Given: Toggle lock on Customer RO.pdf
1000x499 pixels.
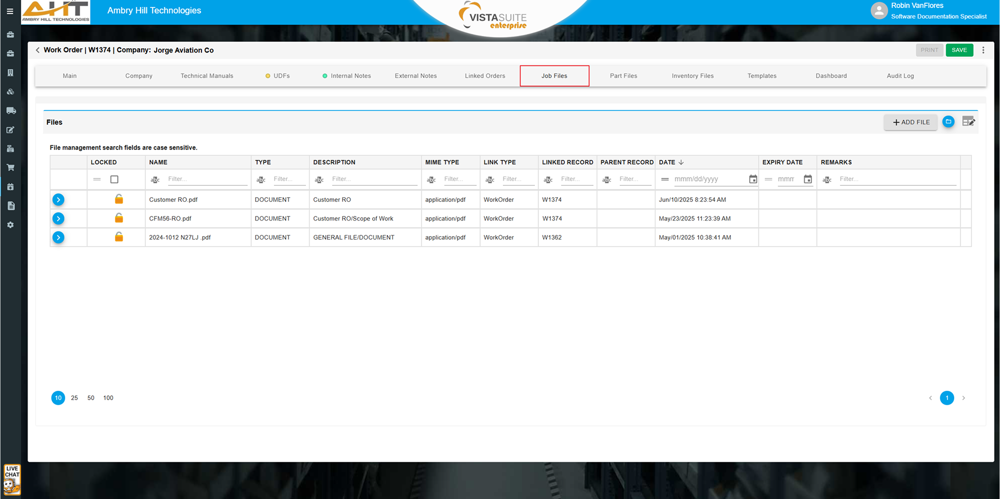Looking at the screenshot, I should (x=119, y=199).
